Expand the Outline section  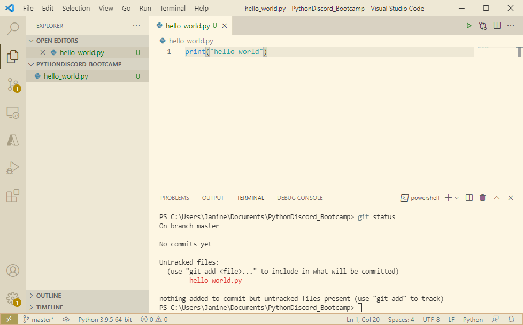[87, 296]
